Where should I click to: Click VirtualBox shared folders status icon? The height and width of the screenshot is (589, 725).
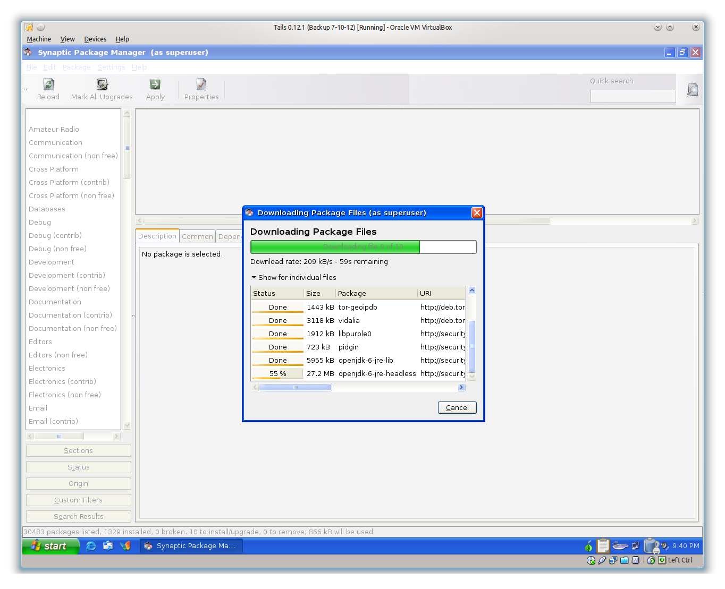click(x=624, y=560)
